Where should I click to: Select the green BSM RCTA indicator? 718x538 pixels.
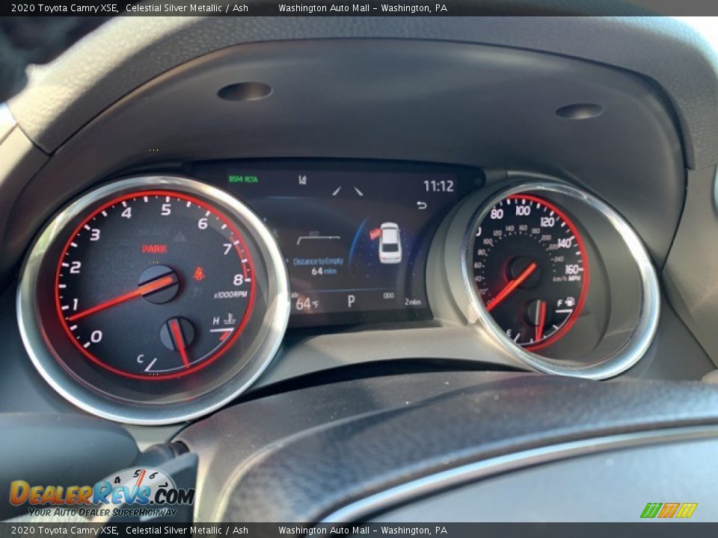[243, 179]
